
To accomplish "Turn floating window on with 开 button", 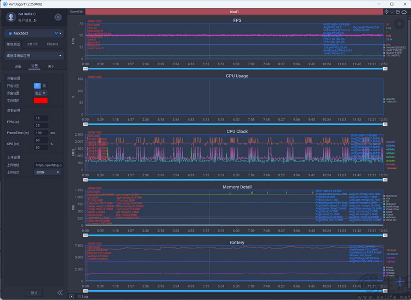I will (37, 85).
